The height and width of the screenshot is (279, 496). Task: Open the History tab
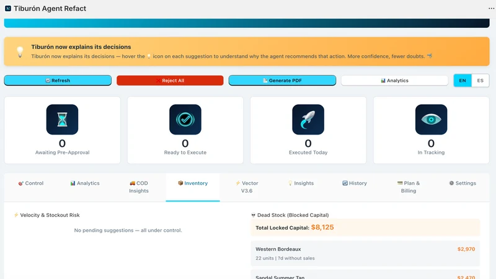tap(355, 187)
